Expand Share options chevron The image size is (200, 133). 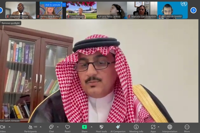(x=91, y=127)
